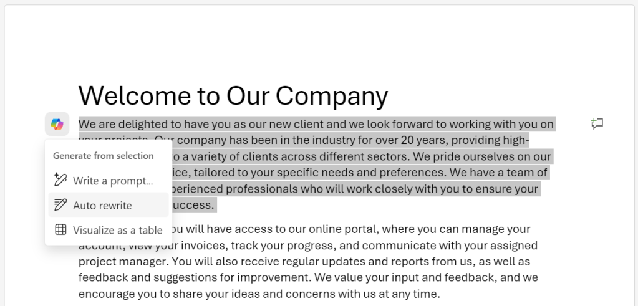Click the word "encourage" in the last line
Viewport: 638px width, 306px height.
click(107, 294)
